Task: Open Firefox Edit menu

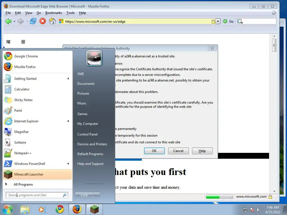Action: click(x=18, y=13)
